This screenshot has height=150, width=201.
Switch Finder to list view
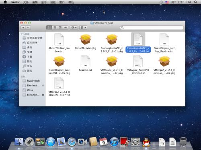(x=55, y=28)
